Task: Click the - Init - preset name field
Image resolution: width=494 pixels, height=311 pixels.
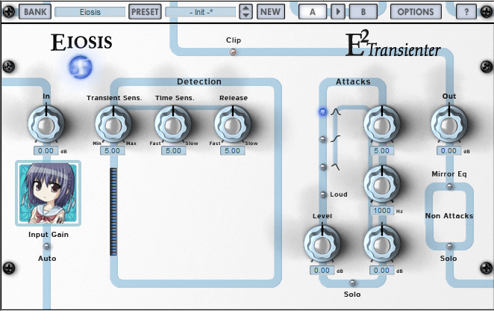Action: click(201, 12)
